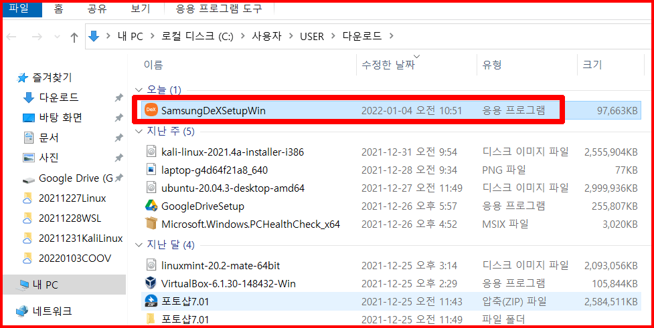Click the MSIX 파일 type cell
Screen dimensions: 654x328
pos(505,224)
